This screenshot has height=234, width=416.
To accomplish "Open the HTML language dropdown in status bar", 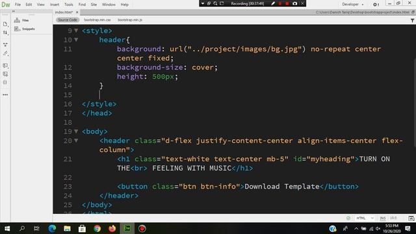I will click(365, 218).
